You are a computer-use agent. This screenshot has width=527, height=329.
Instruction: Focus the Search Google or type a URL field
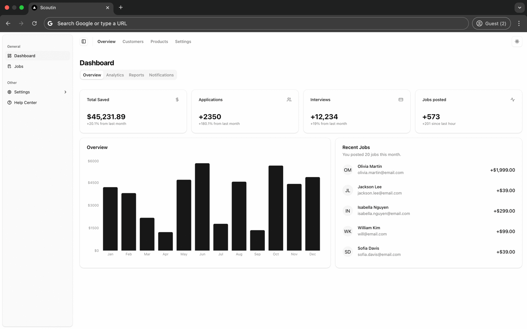256,23
